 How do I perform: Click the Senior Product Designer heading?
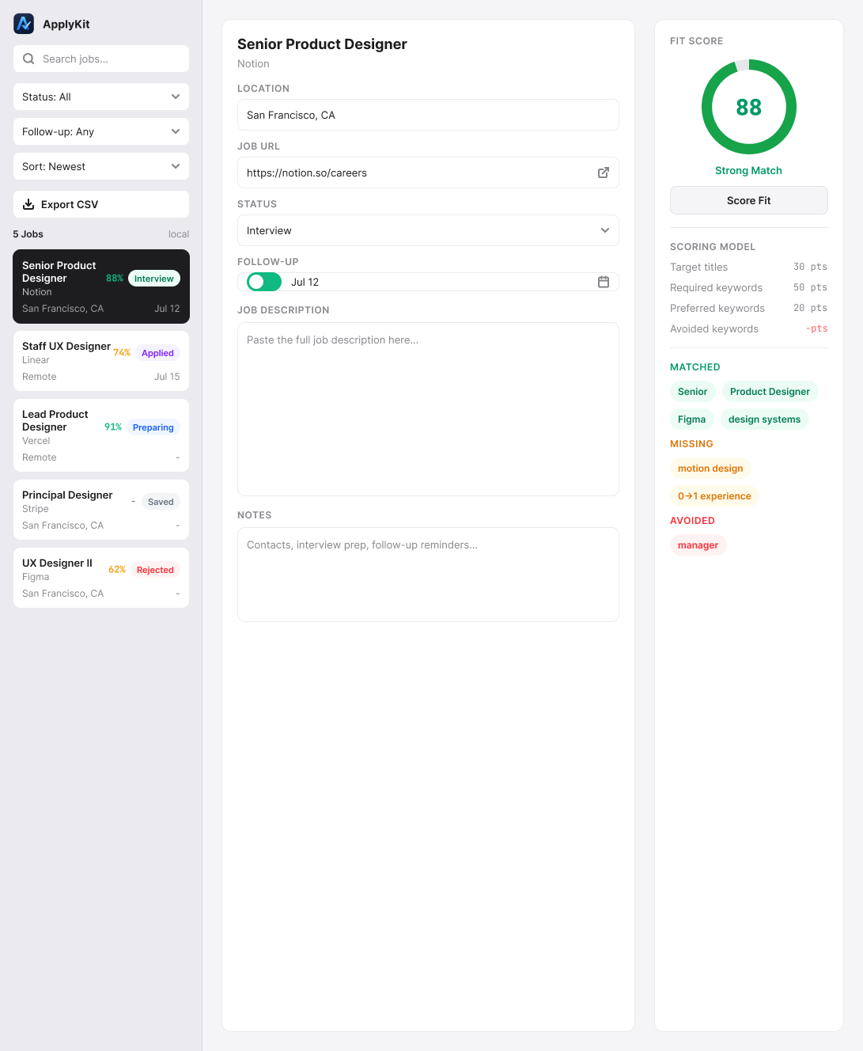pos(322,44)
